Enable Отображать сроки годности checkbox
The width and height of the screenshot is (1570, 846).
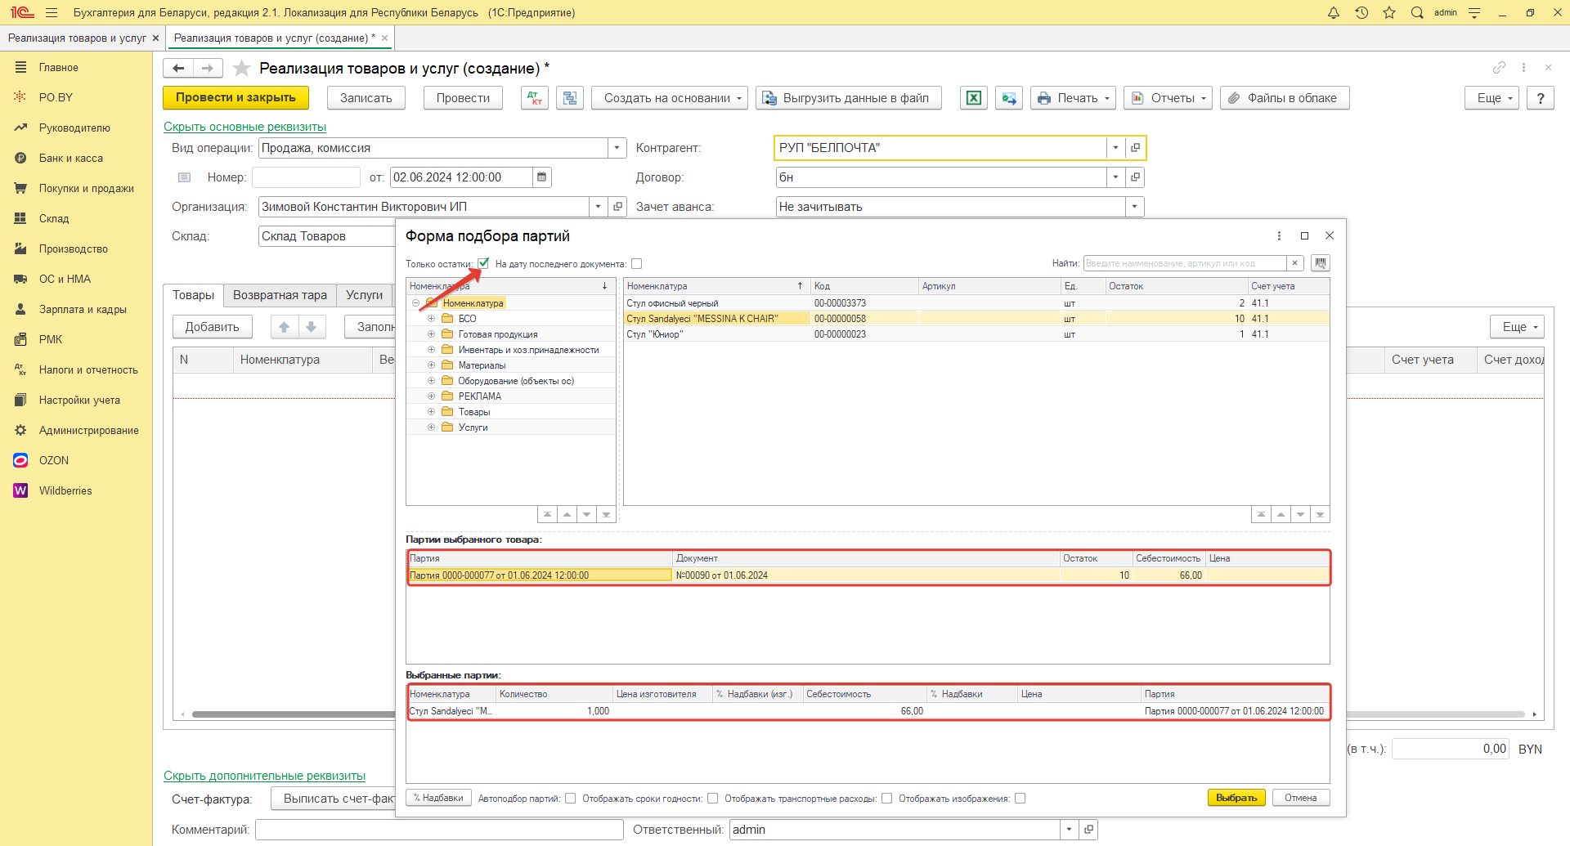coord(713,799)
